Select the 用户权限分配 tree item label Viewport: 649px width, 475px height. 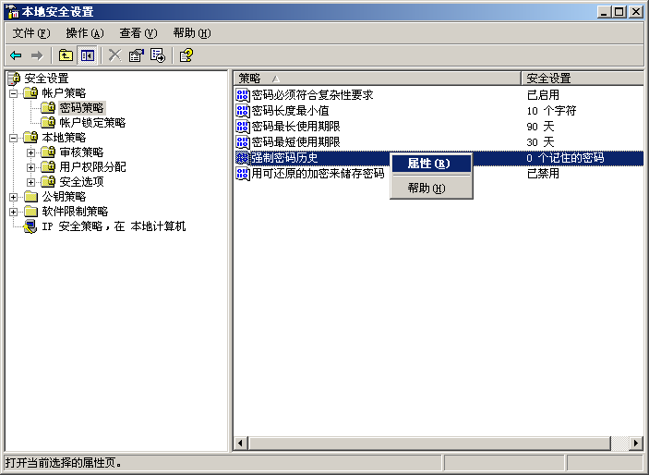tap(92, 166)
